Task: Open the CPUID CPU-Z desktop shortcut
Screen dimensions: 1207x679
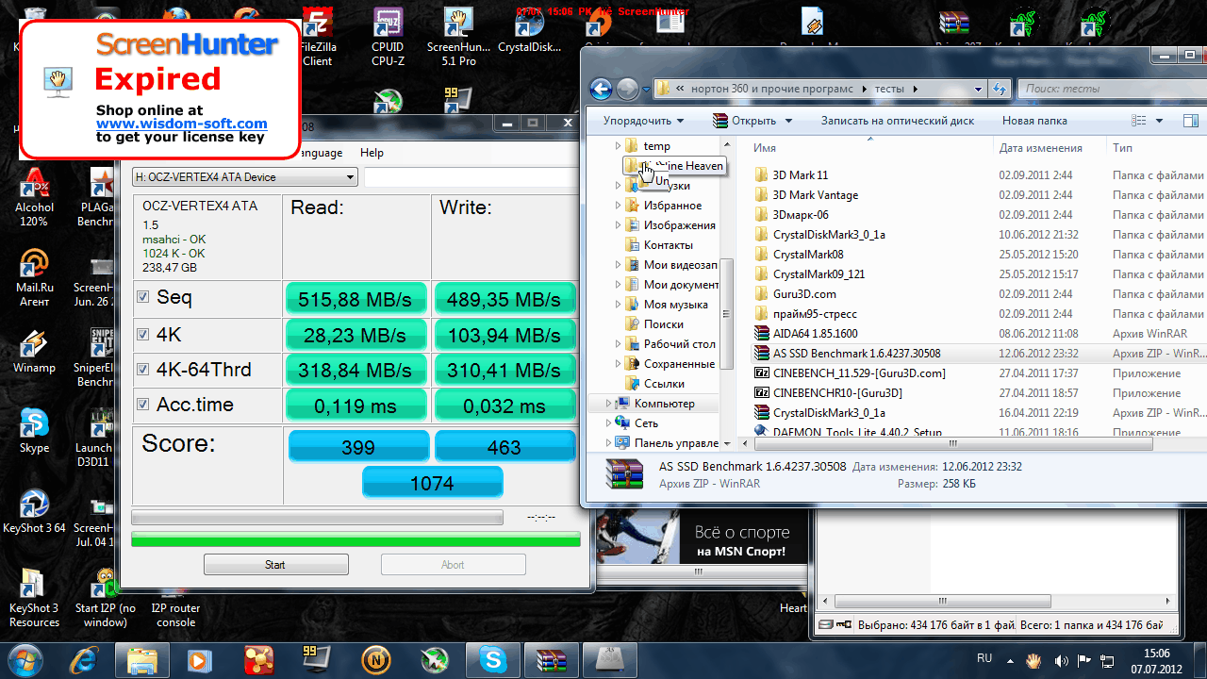Action: pos(388,37)
